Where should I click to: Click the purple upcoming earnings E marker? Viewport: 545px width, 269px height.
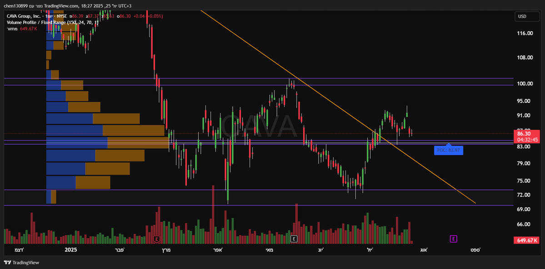[x=453, y=239]
